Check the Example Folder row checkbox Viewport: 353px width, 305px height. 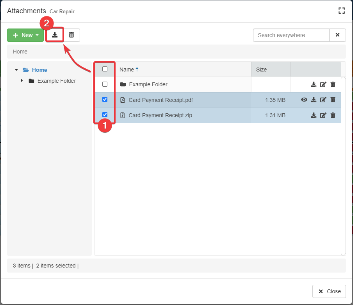click(x=105, y=84)
